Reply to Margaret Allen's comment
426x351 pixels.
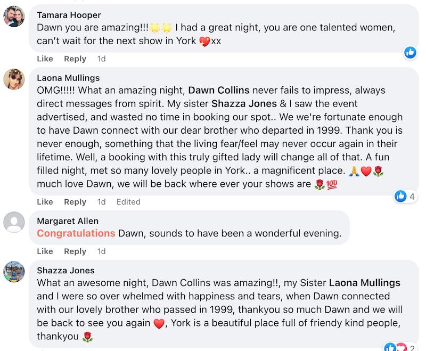coord(75,251)
